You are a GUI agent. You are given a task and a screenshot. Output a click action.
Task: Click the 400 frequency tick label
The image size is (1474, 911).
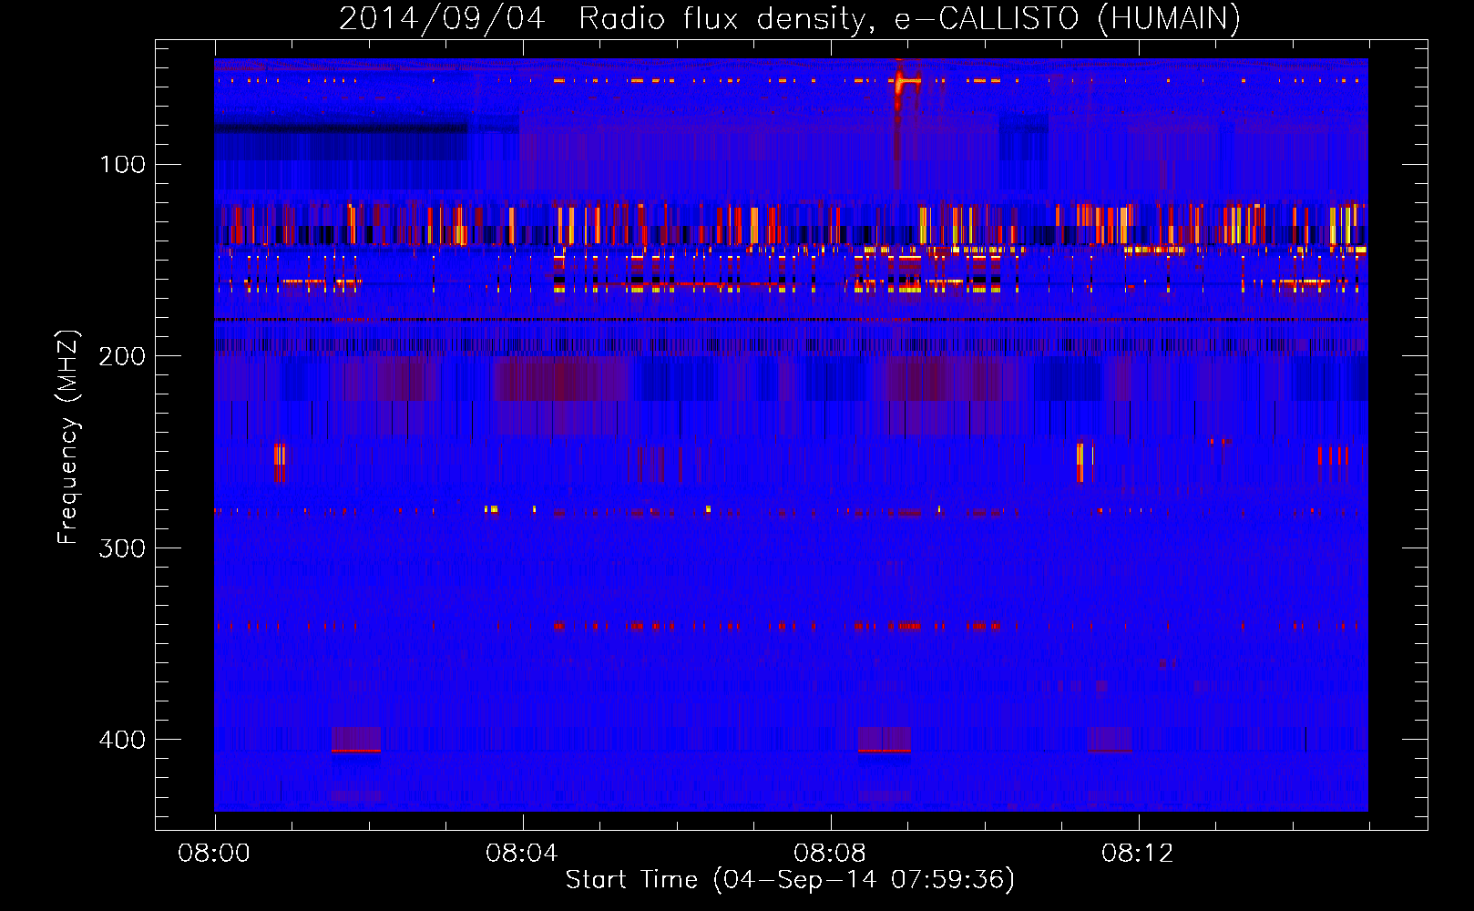point(122,740)
